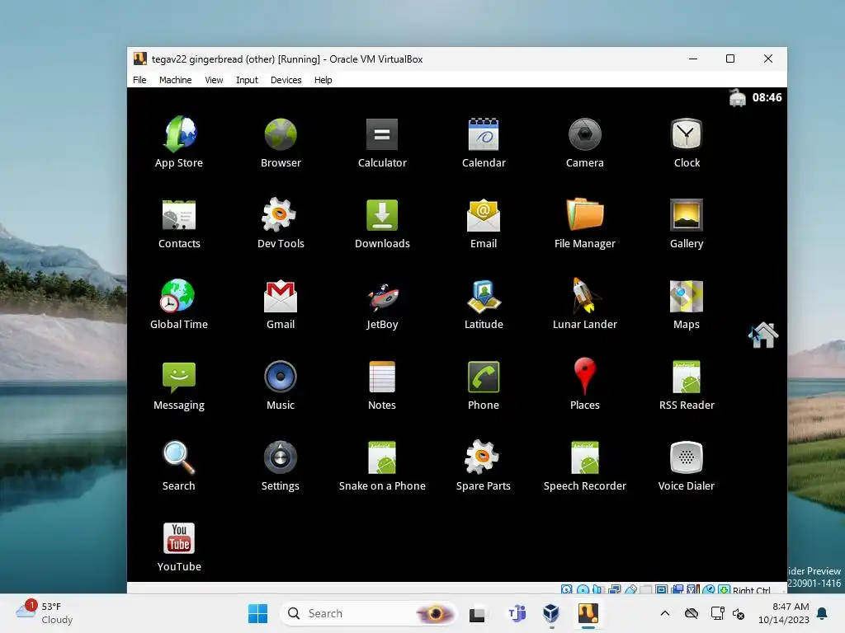Viewport: 845px width, 633px height.
Task: Open the Input menu
Action: click(247, 80)
